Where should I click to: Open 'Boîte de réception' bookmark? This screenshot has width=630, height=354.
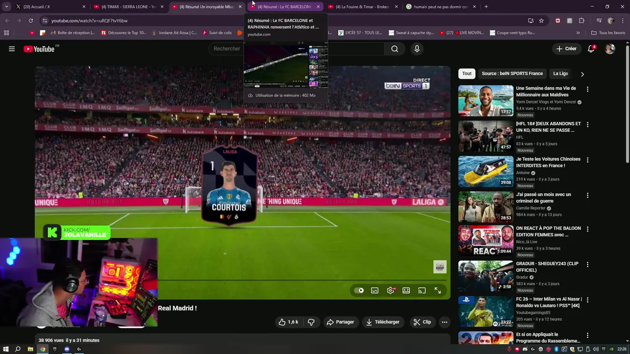point(72,33)
